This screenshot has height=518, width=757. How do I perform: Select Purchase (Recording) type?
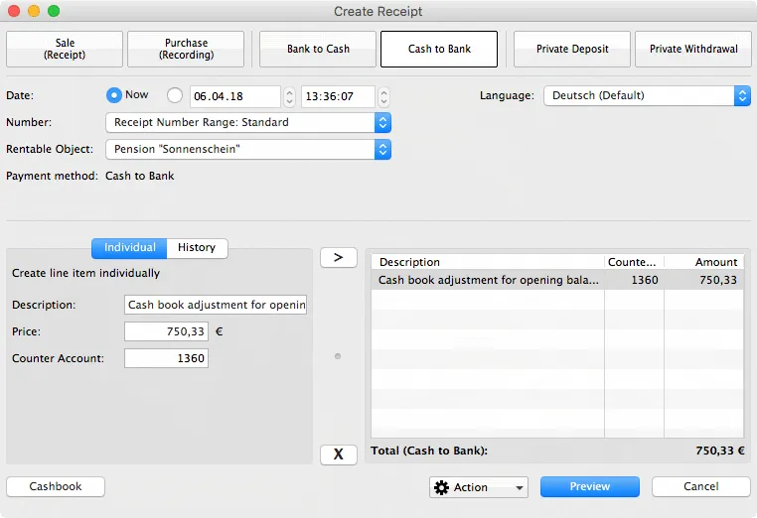click(x=186, y=49)
